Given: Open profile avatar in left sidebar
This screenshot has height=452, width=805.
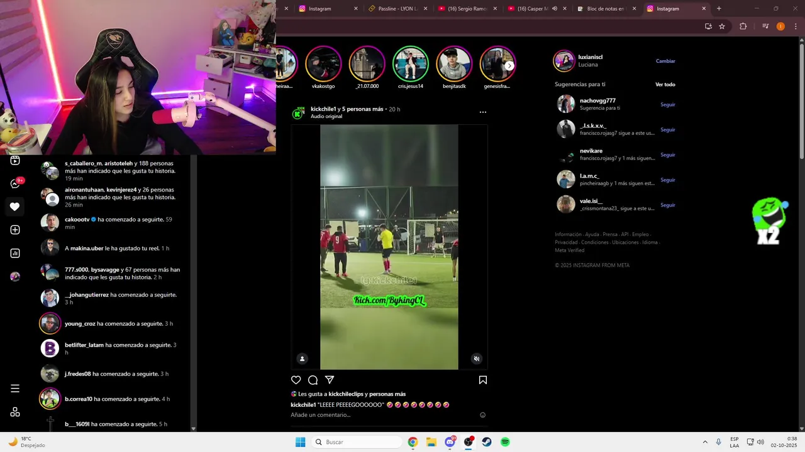Looking at the screenshot, I should pyautogui.click(x=15, y=276).
